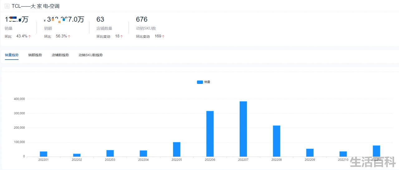
Task: Click the 202206 x-axis label
Action: pyautogui.click(x=210, y=160)
